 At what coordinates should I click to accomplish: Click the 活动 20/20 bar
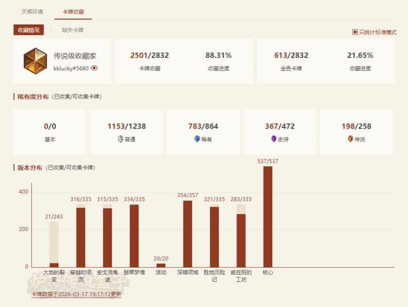click(x=161, y=265)
